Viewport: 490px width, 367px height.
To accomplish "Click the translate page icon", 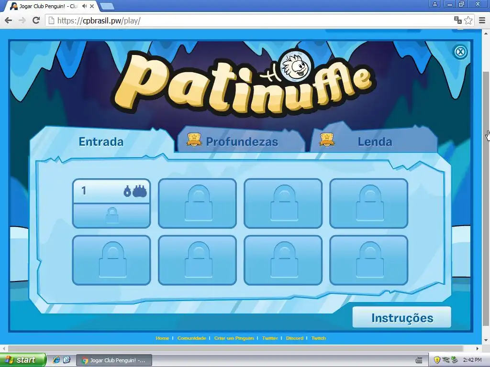I will tap(458, 21).
